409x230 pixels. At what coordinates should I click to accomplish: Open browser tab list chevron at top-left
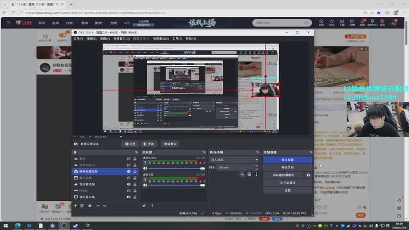coord(5,4)
